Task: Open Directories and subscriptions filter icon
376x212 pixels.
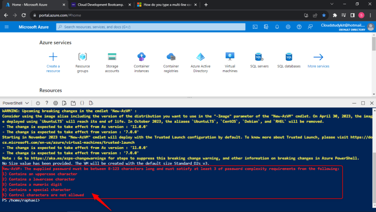Action: (266, 27)
